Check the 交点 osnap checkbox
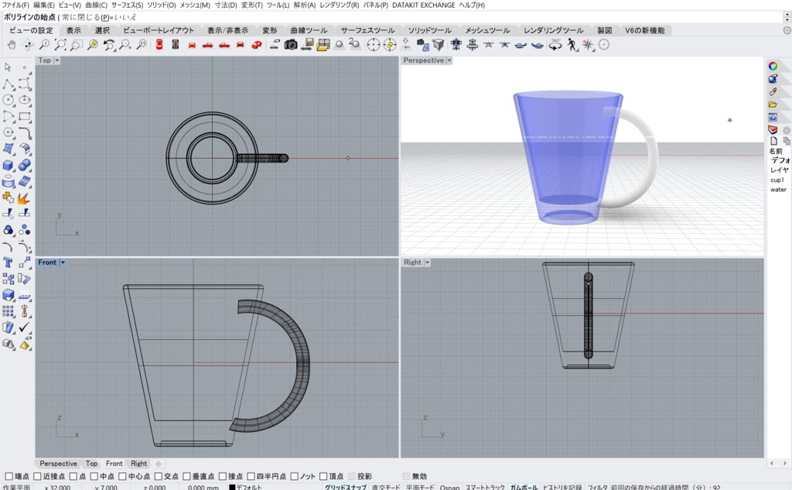This screenshot has width=792, height=490. coord(158,476)
